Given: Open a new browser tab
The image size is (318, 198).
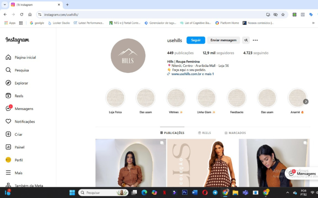Looking at the screenshot, I should [67, 5].
